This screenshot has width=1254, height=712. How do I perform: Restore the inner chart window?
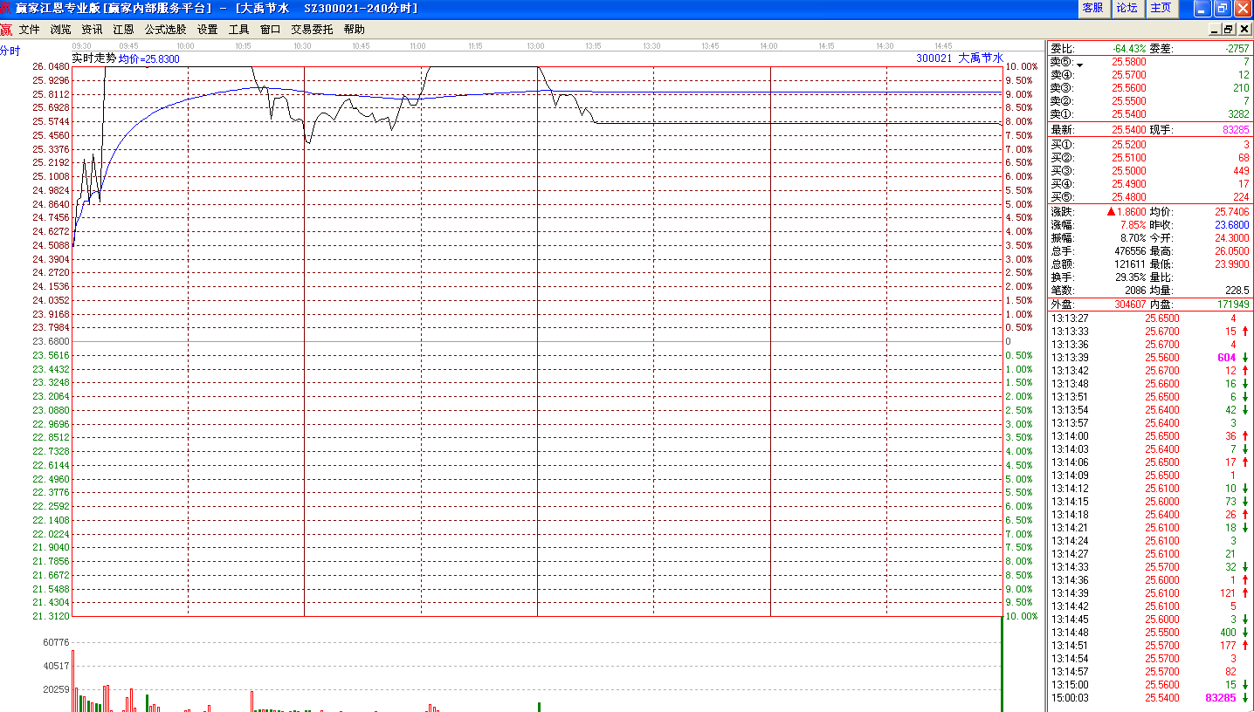1230,30
